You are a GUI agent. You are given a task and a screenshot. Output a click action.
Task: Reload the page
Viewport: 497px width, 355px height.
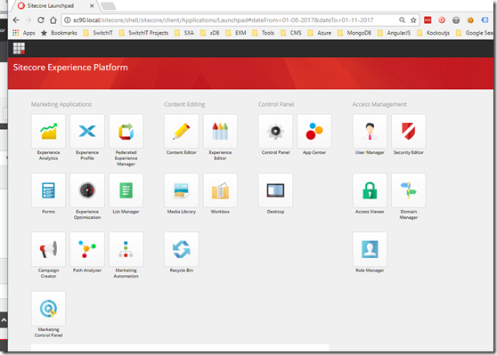[x=41, y=20]
